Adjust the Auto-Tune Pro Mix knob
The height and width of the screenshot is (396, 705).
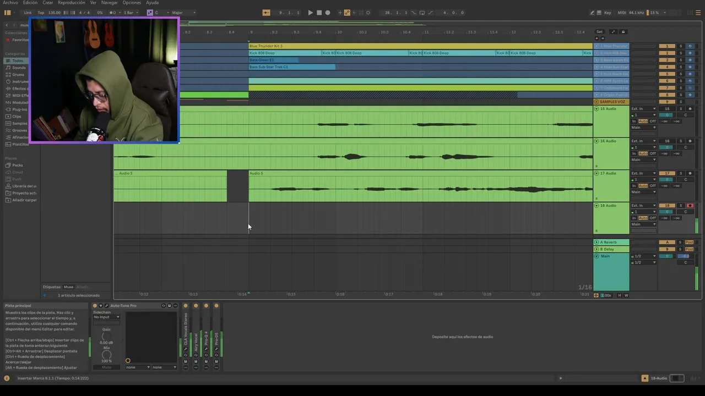(106, 355)
